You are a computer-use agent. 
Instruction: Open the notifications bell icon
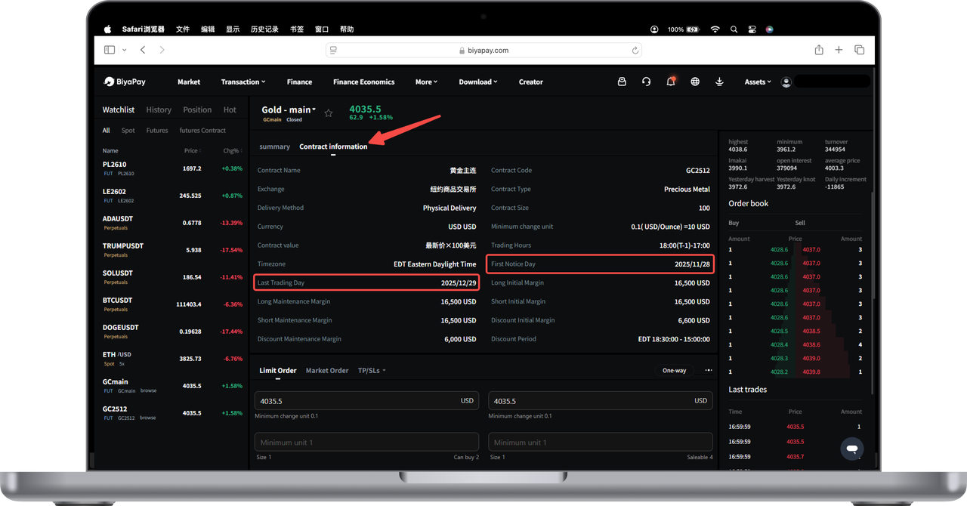point(670,82)
